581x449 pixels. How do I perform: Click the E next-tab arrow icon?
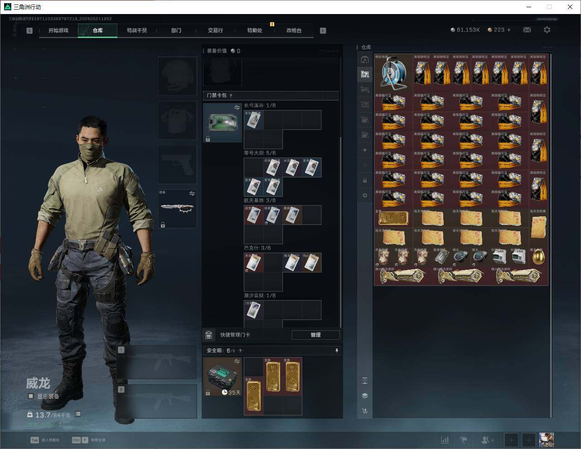pyautogui.click(x=323, y=31)
